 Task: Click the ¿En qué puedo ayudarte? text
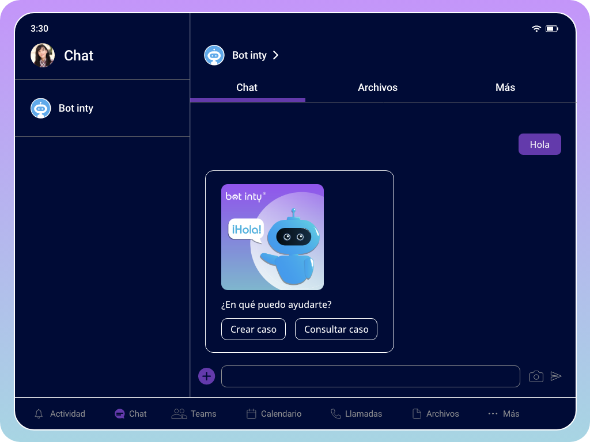(x=276, y=304)
